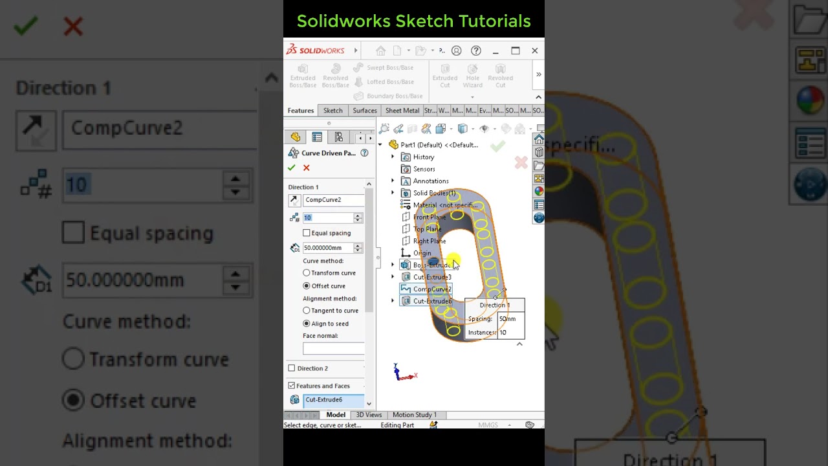
Task: Select the Revolved Cut tool
Action: click(x=500, y=76)
